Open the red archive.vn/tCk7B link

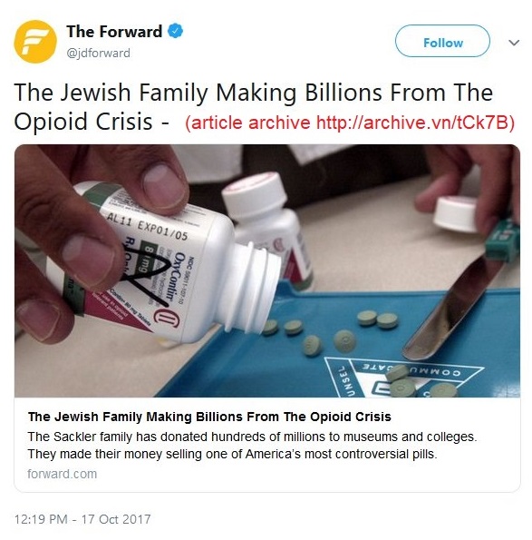pos(411,123)
